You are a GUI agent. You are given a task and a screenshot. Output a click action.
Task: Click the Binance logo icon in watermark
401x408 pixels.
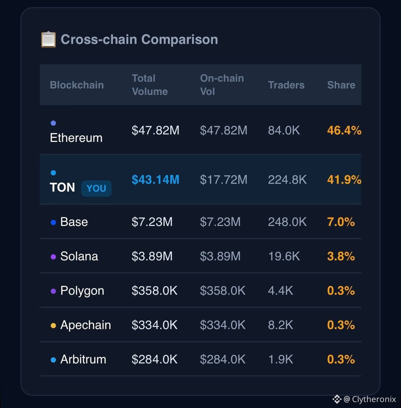(x=337, y=399)
